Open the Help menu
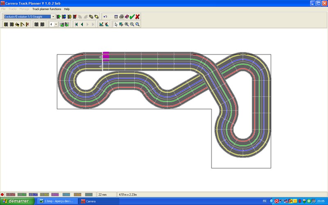Image resolution: width=328 pixels, height=205 pixels. pos(67,9)
